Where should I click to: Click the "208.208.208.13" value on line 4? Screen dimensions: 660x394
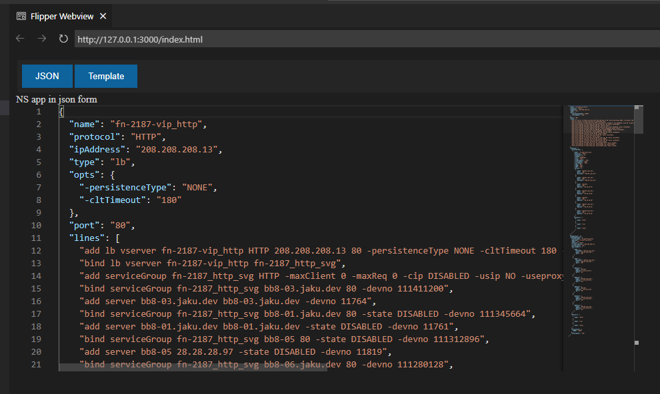pyautogui.click(x=177, y=150)
